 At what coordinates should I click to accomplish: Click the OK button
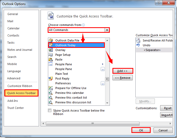(x=141, y=130)
